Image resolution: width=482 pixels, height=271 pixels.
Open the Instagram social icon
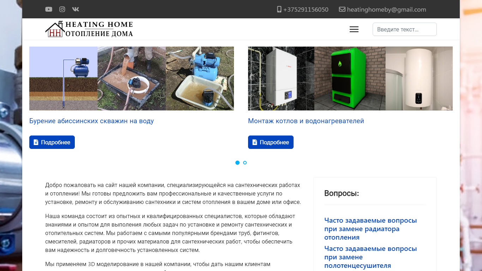click(62, 10)
